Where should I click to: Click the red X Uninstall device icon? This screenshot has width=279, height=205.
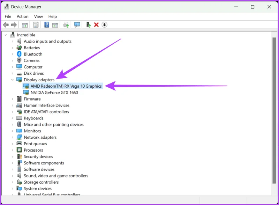pyautogui.click(x=96, y=25)
